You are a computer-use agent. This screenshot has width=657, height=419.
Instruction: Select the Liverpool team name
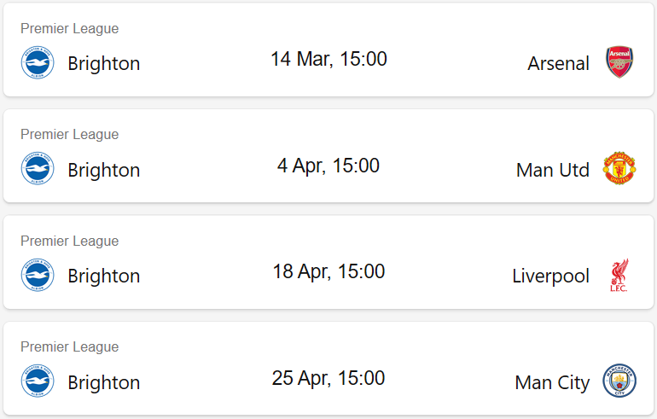coord(550,276)
